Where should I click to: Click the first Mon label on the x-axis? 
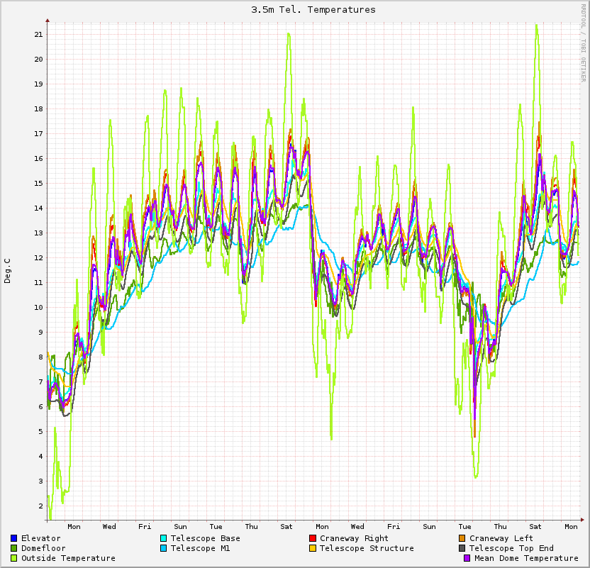pyautogui.click(x=74, y=526)
